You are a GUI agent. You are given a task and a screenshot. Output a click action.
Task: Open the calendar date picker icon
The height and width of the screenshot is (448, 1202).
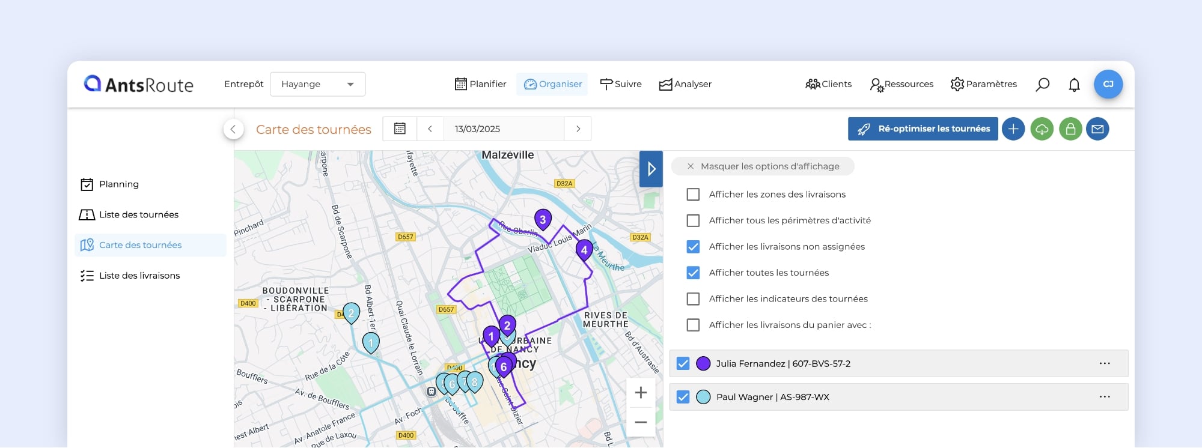400,129
